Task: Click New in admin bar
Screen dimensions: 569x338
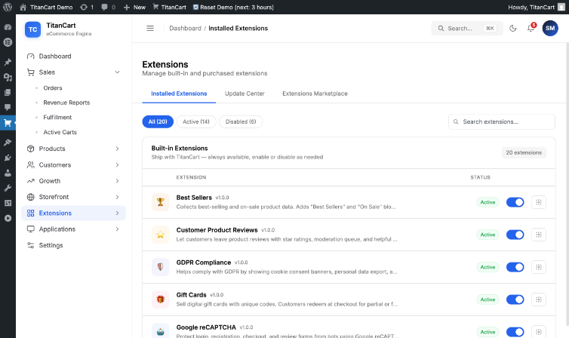Action: coord(134,8)
